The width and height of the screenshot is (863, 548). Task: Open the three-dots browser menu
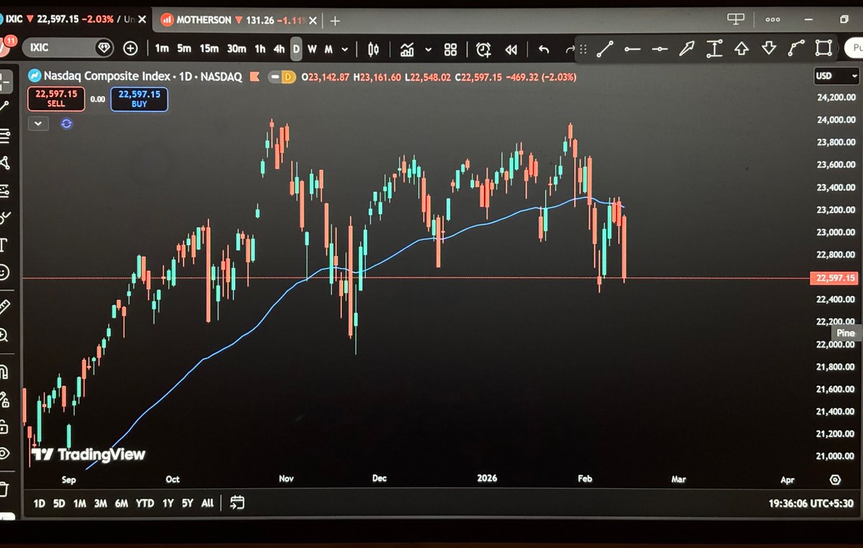click(773, 19)
